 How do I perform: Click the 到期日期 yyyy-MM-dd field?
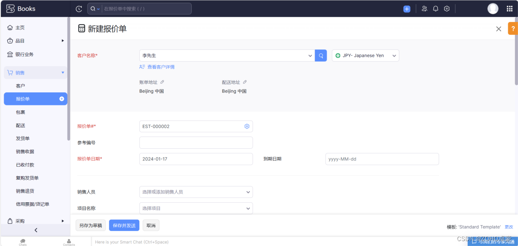coord(382,159)
